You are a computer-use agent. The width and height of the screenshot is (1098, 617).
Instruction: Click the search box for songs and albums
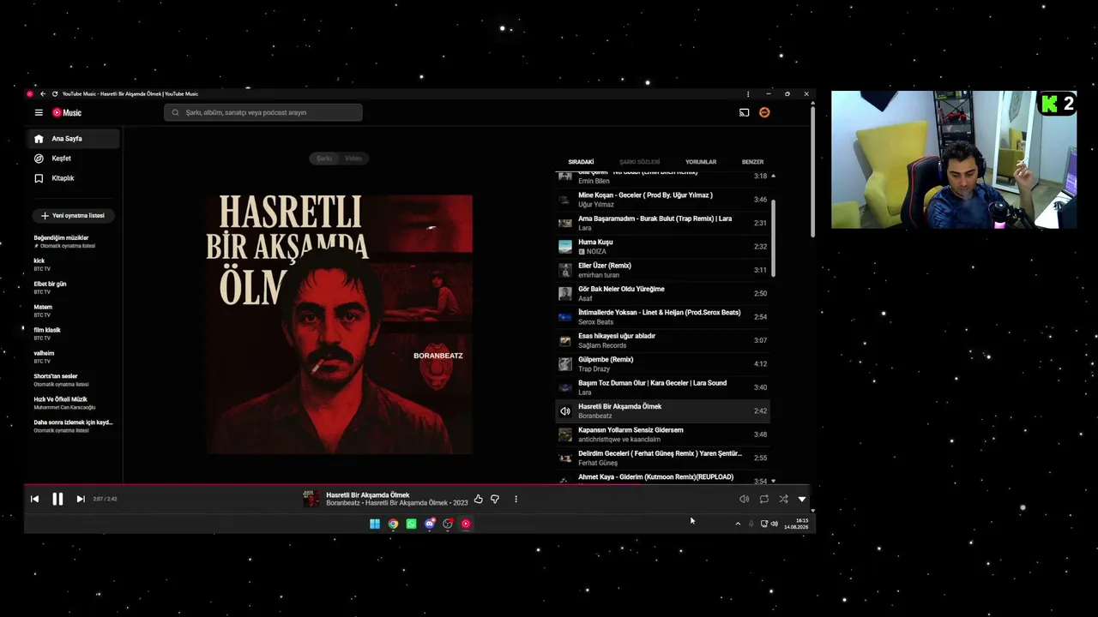[263, 112]
